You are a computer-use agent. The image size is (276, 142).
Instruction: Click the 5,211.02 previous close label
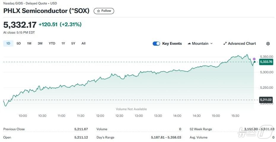pos(266,100)
